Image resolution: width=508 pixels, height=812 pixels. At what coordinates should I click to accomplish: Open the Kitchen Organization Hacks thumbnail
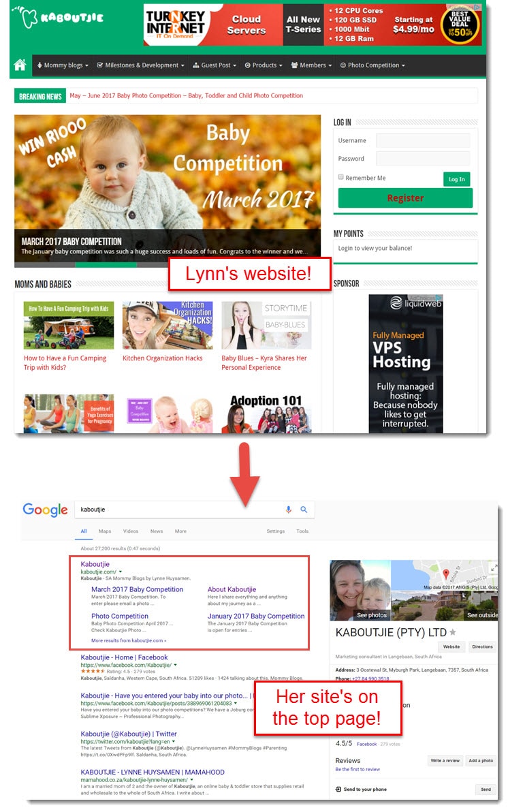(x=168, y=325)
